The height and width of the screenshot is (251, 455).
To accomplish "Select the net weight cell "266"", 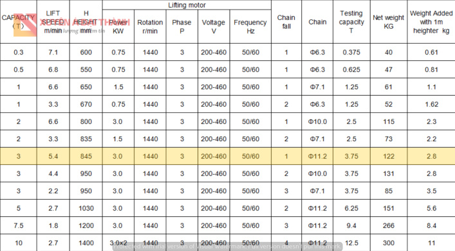I will pyautogui.click(x=389, y=225).
